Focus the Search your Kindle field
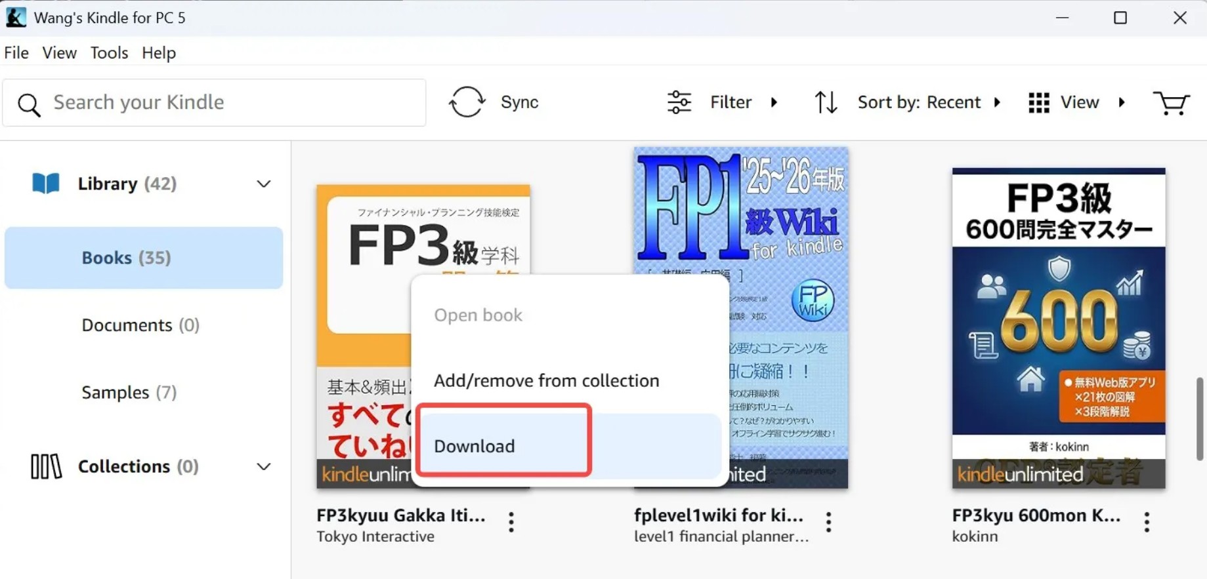1207x579 pixels. tap(214, 102)
